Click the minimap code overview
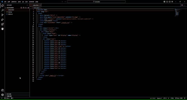The image size is (187, 100). [177, 12]
